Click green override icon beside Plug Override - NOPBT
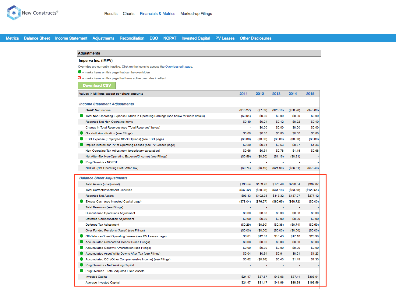This screenshot has width=396, height=289. pyautogui.click(x=81, y=162)
